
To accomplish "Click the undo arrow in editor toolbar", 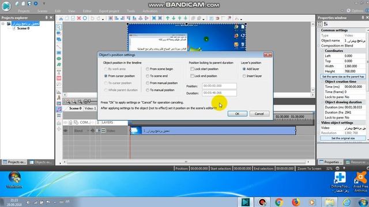I will pos(92,18).
